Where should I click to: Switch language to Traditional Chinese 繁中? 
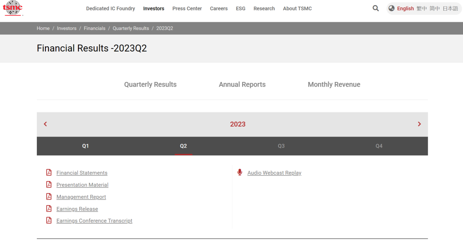(422, 9)
